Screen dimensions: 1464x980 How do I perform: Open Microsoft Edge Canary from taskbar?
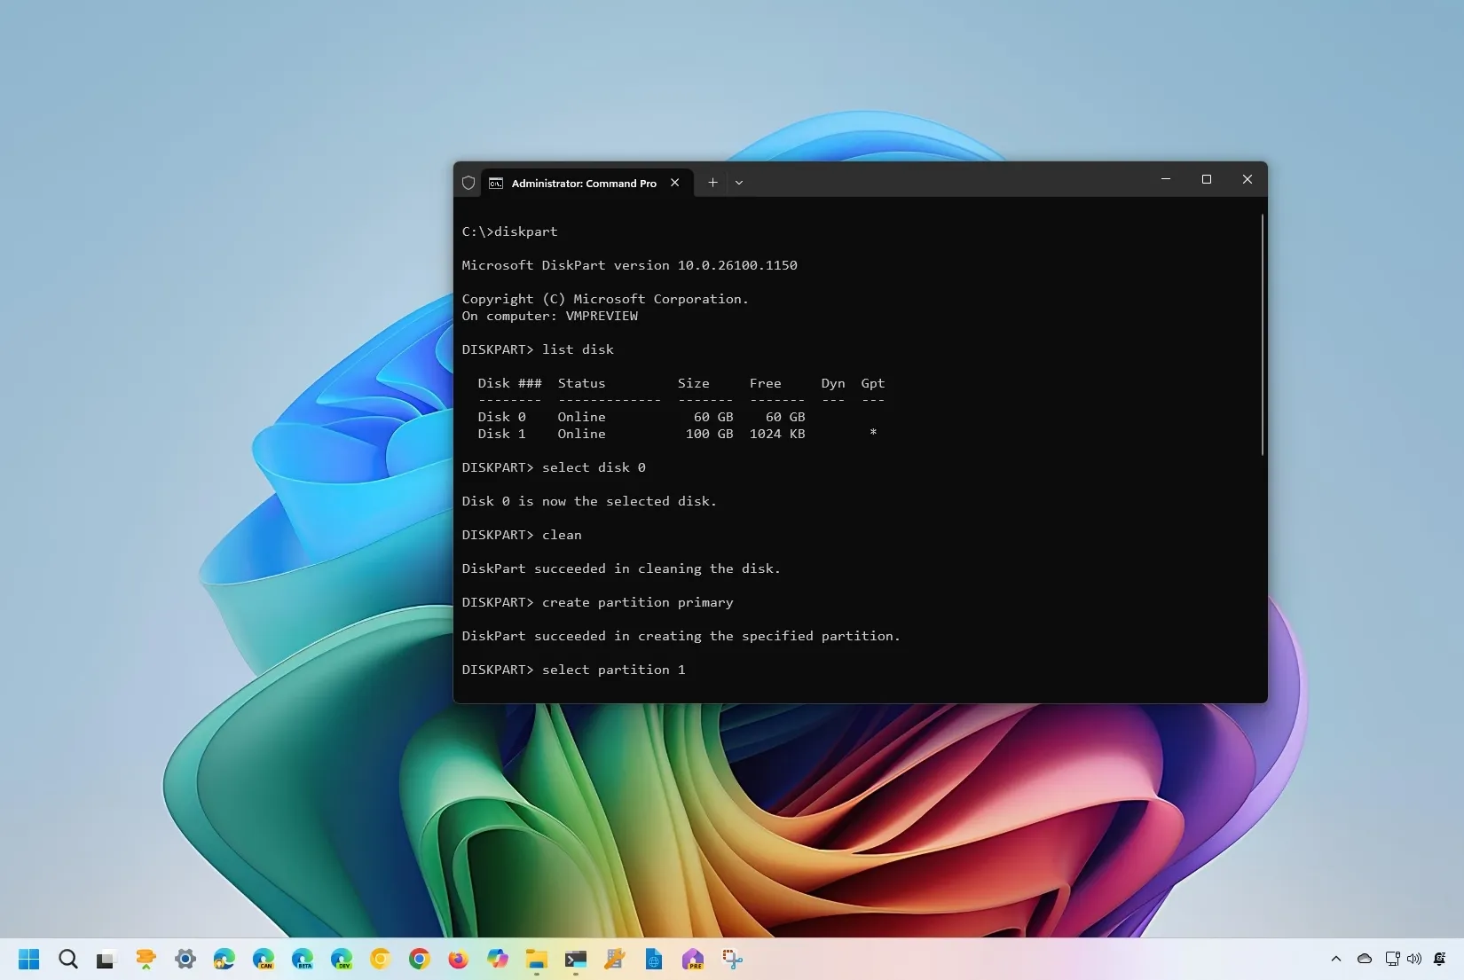[x=263, y=959]
